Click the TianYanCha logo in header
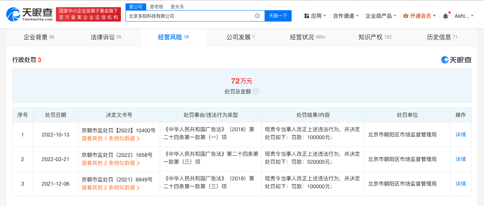Viewport: 484px width, 206px height. (x=30, y=14)
